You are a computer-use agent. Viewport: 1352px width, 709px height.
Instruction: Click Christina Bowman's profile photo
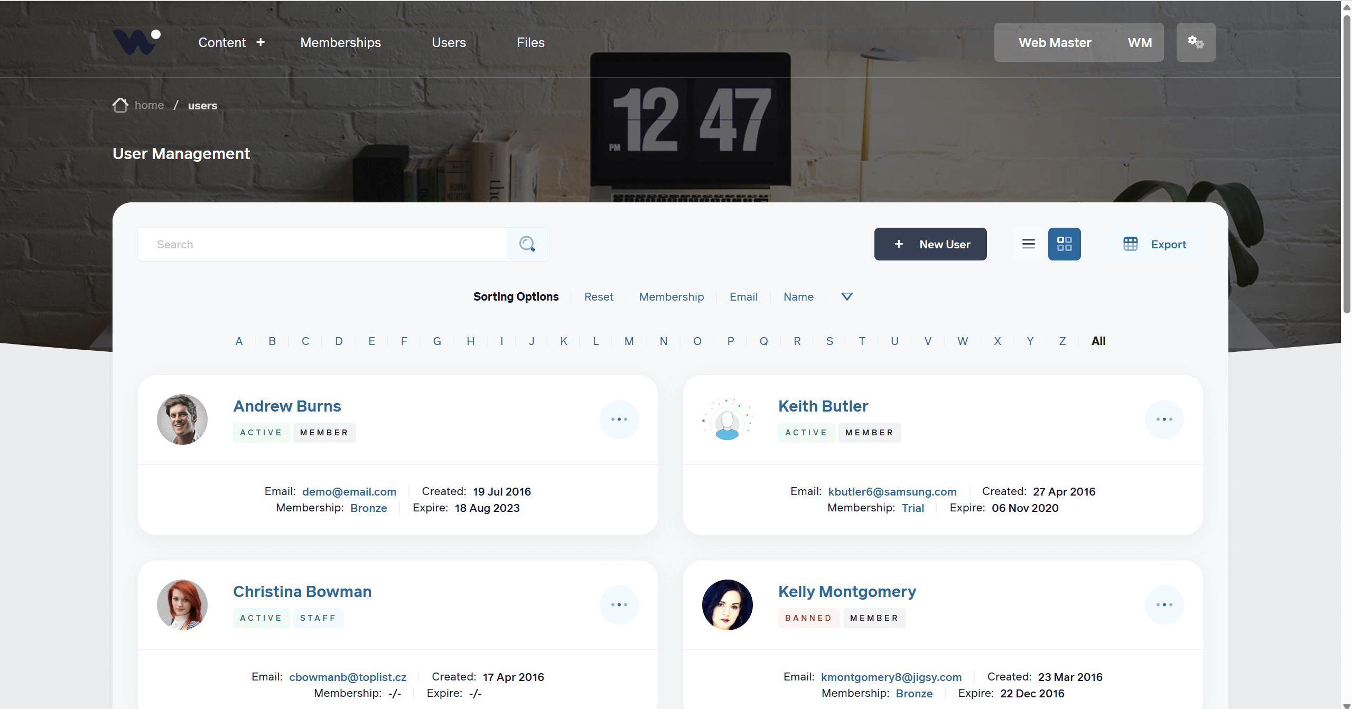point(182,604)
